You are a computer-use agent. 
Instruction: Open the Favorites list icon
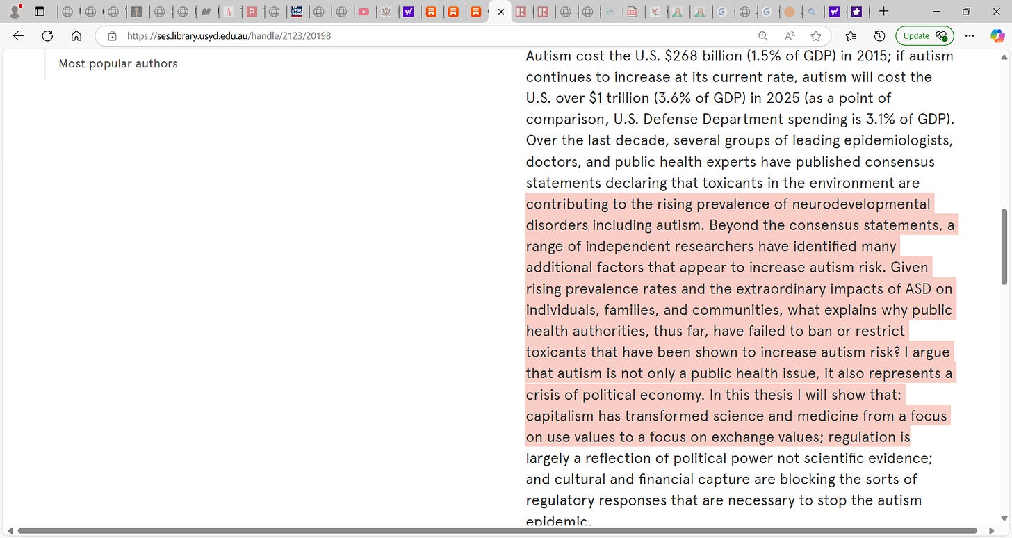pyautogui.click(x=851, y=36)
